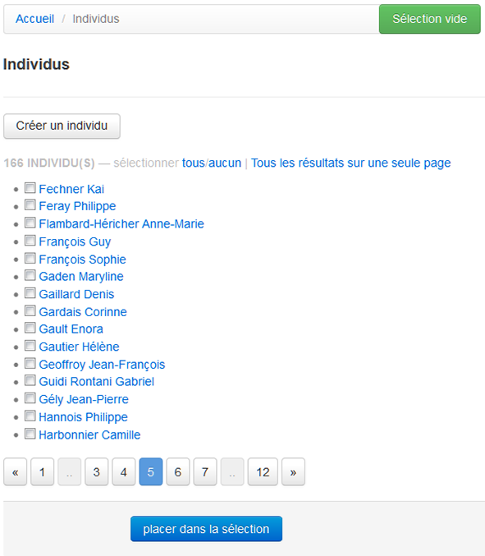This screenshot has width=485, height=556.
Task: Click the active page 5 button
Action: 150,471
